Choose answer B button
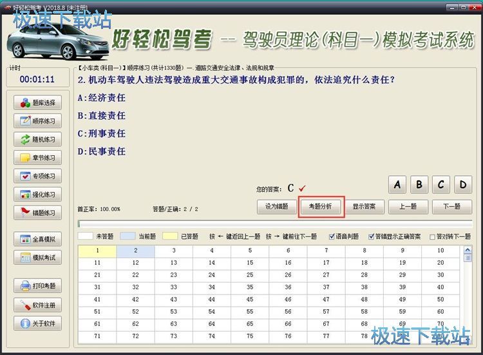 419,185
